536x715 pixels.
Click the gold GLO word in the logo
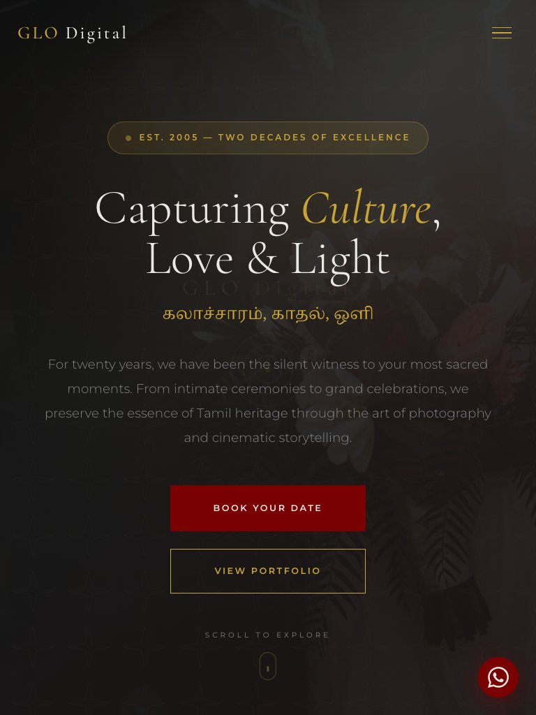pyautogui.click(x=38, y=34)
